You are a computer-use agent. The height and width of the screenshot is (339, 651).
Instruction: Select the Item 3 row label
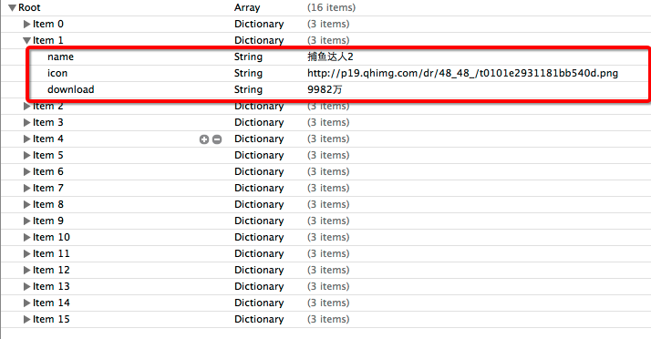click(48, 122)
